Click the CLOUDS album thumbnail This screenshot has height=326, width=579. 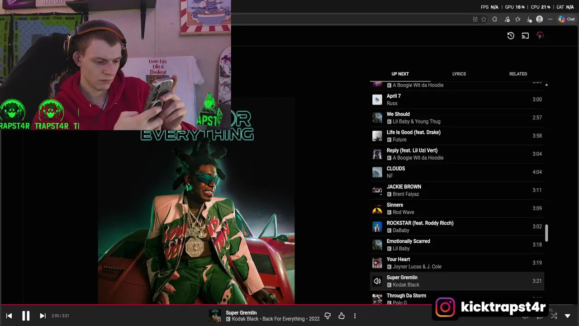pyautogui.click(x=377, y=172)
